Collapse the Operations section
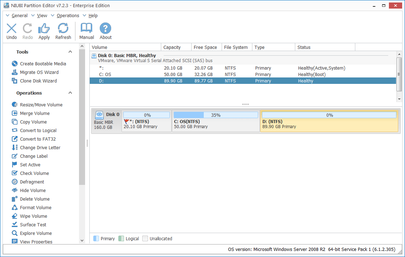 pos(70,93)
